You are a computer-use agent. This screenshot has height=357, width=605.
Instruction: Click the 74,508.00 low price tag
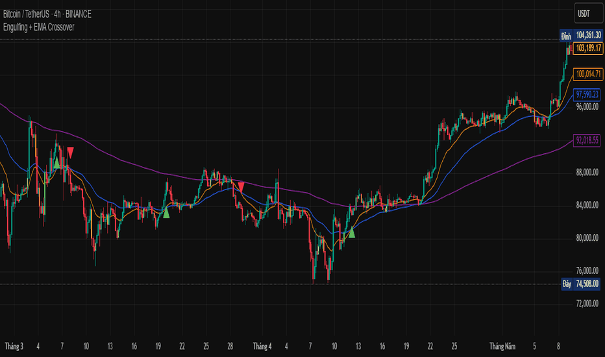tap(587, 284)
